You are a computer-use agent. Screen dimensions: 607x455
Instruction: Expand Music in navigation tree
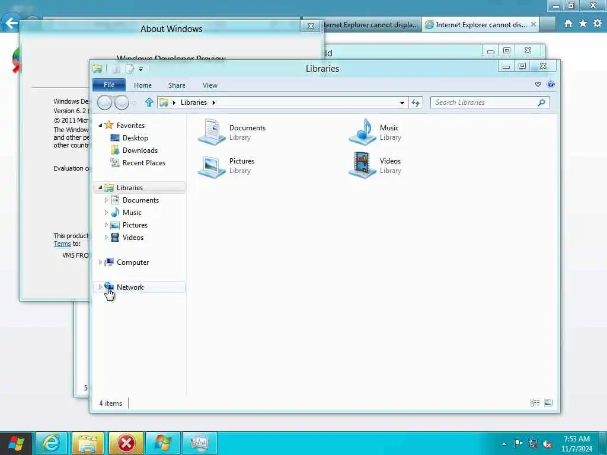(106, 213)
